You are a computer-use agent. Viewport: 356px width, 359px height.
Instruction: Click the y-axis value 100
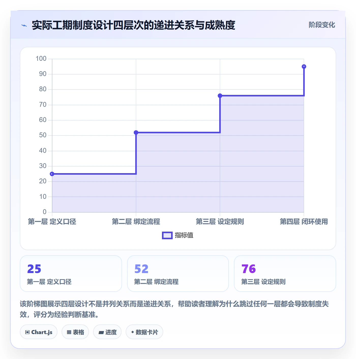pos(41,59)
